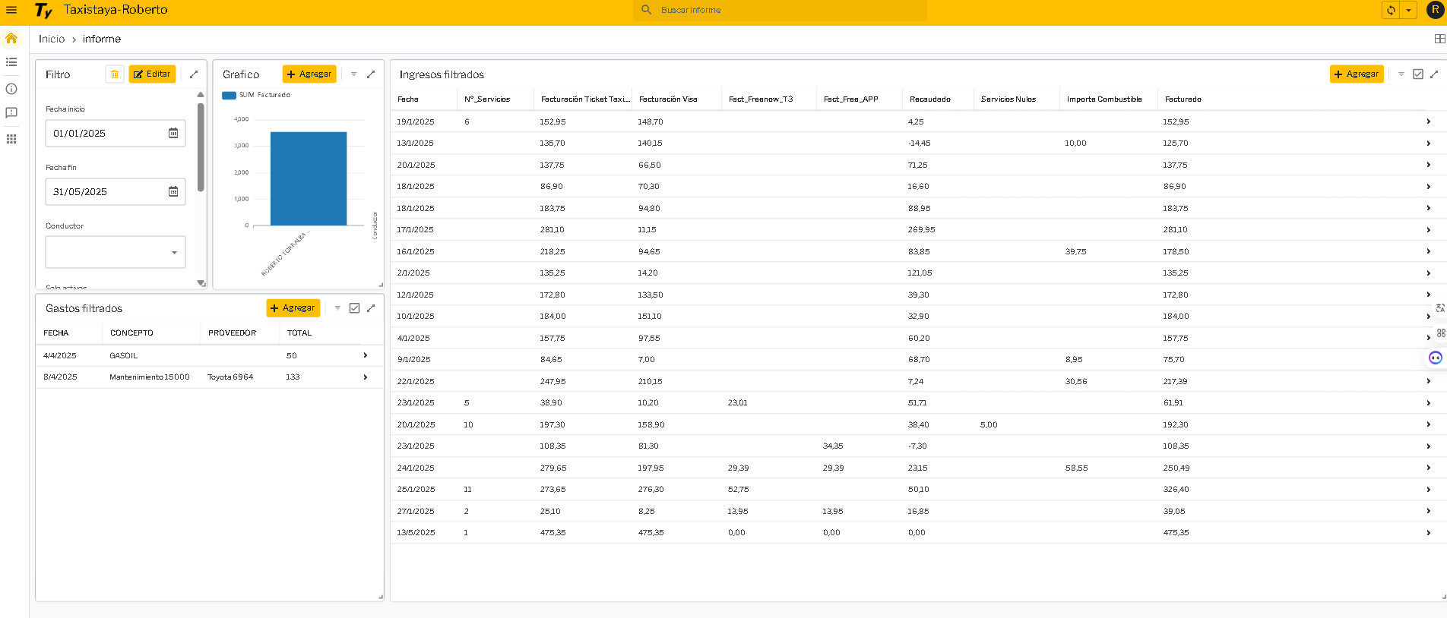Open the apps grid sidebar icon

point(11,139)
